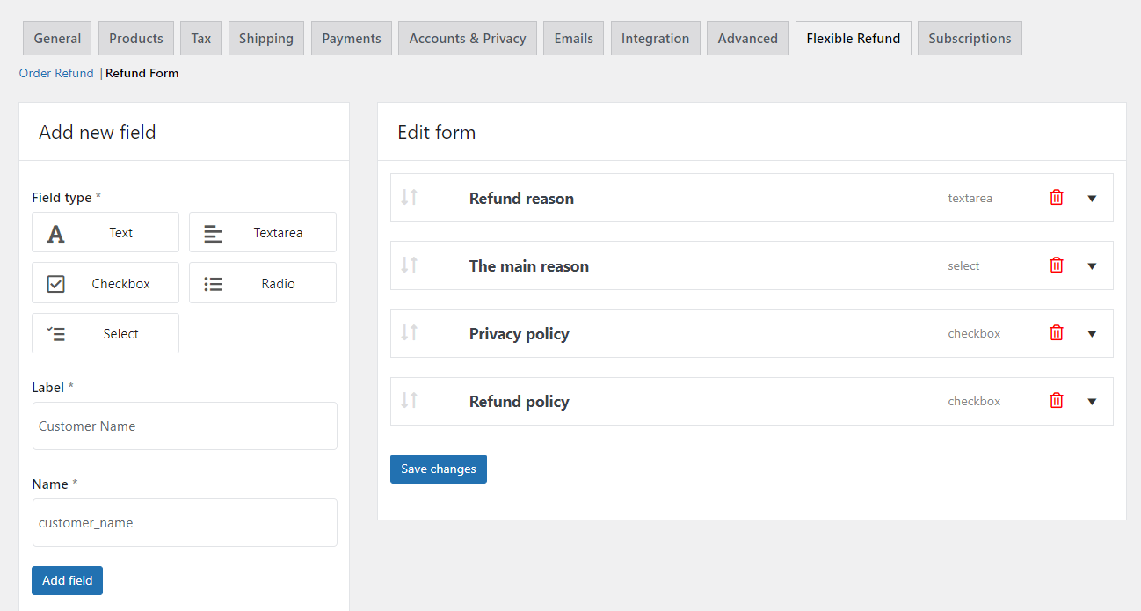Open the Payments tab
1141x611 pixels.
coord(352,39)
